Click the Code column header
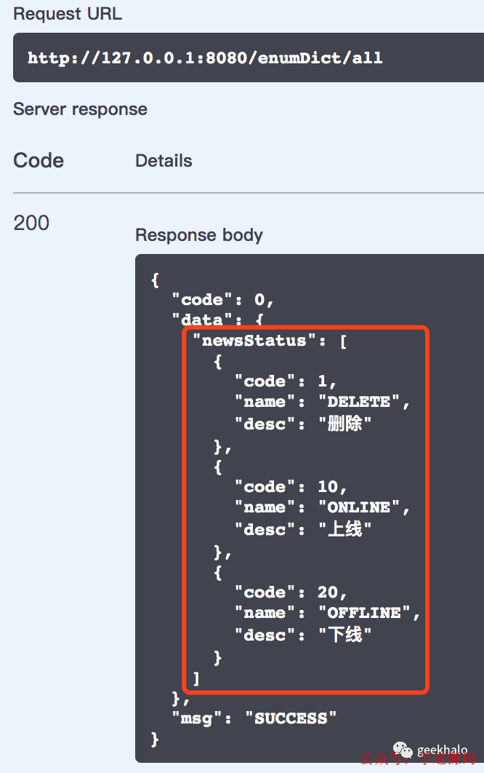This screenshot has width=484, height=773. (39, 160)
